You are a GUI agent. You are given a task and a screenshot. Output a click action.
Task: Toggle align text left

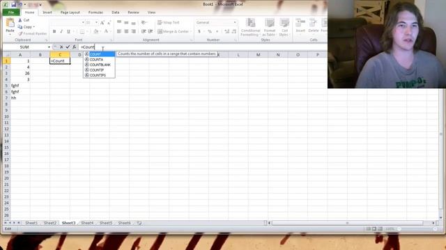click(119, 31)
